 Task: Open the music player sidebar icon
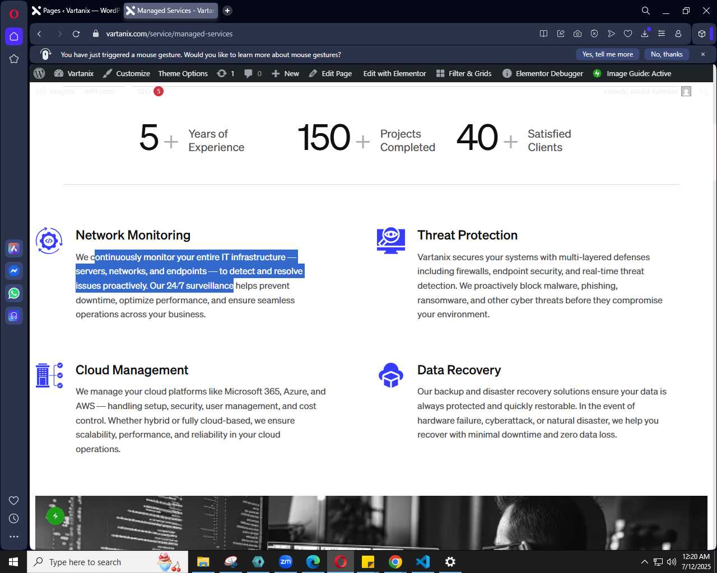[x=14, y=316]
